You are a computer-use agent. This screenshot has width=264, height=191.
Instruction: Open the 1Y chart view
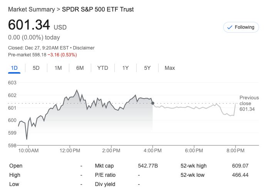tap(125, 68)
